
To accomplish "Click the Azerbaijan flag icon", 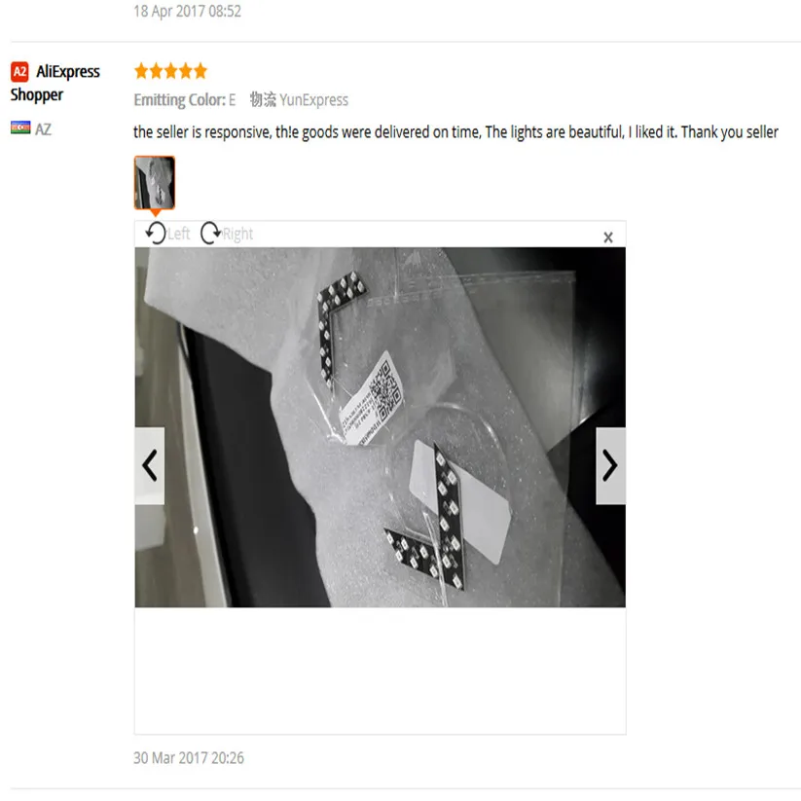I will (20, 127).
